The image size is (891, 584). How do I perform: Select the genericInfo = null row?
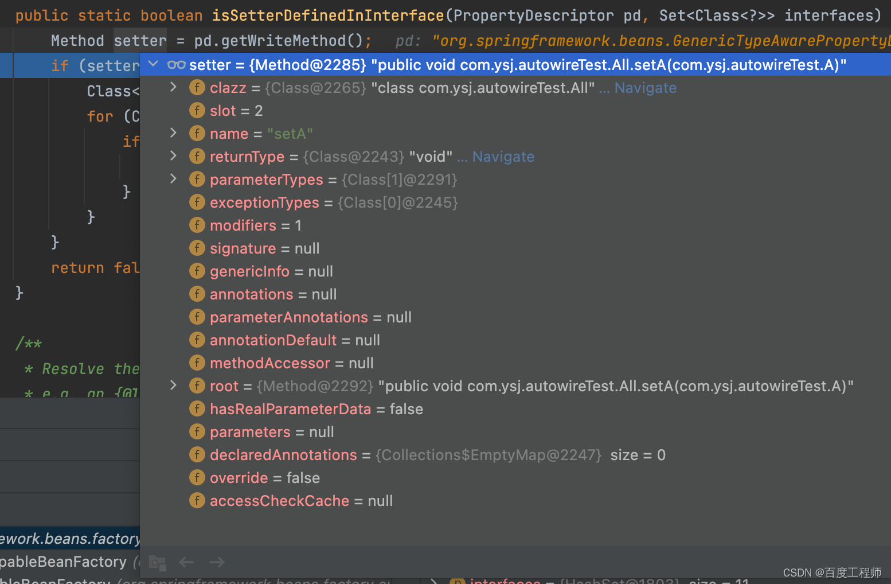[x=515, y=271]
